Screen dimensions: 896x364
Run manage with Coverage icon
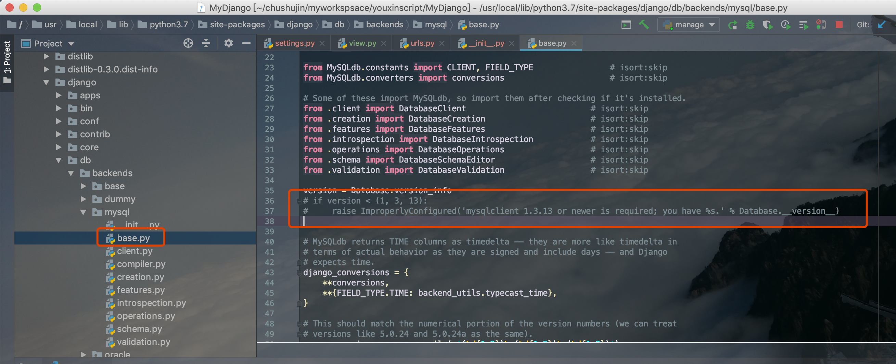[767, 25]
